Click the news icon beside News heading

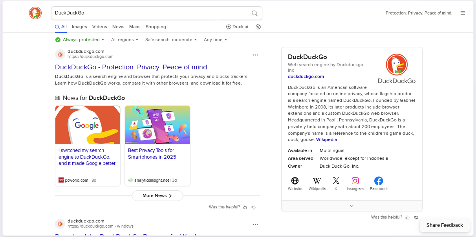click(x=58, y=98)
